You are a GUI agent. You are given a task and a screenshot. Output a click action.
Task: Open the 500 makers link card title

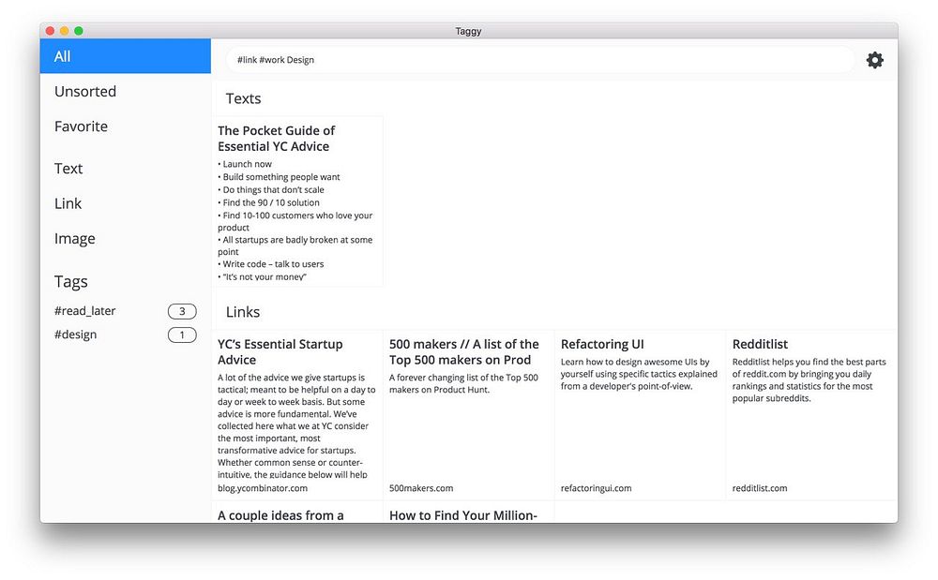tap(464, 351)
